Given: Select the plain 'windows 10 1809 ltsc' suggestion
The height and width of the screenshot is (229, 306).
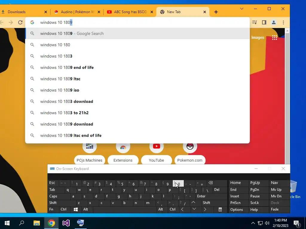Looking at the screenshot, I should pos(137,79).
